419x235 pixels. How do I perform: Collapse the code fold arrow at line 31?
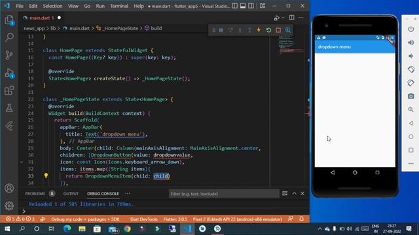(22, 162)
